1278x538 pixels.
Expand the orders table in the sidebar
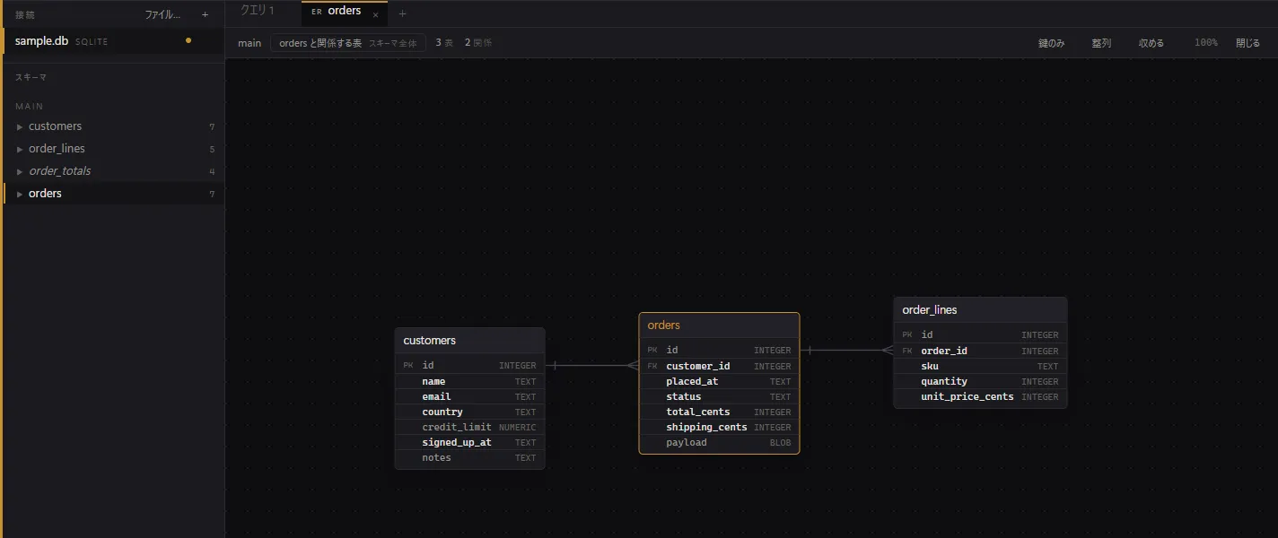tap(20, 194)
